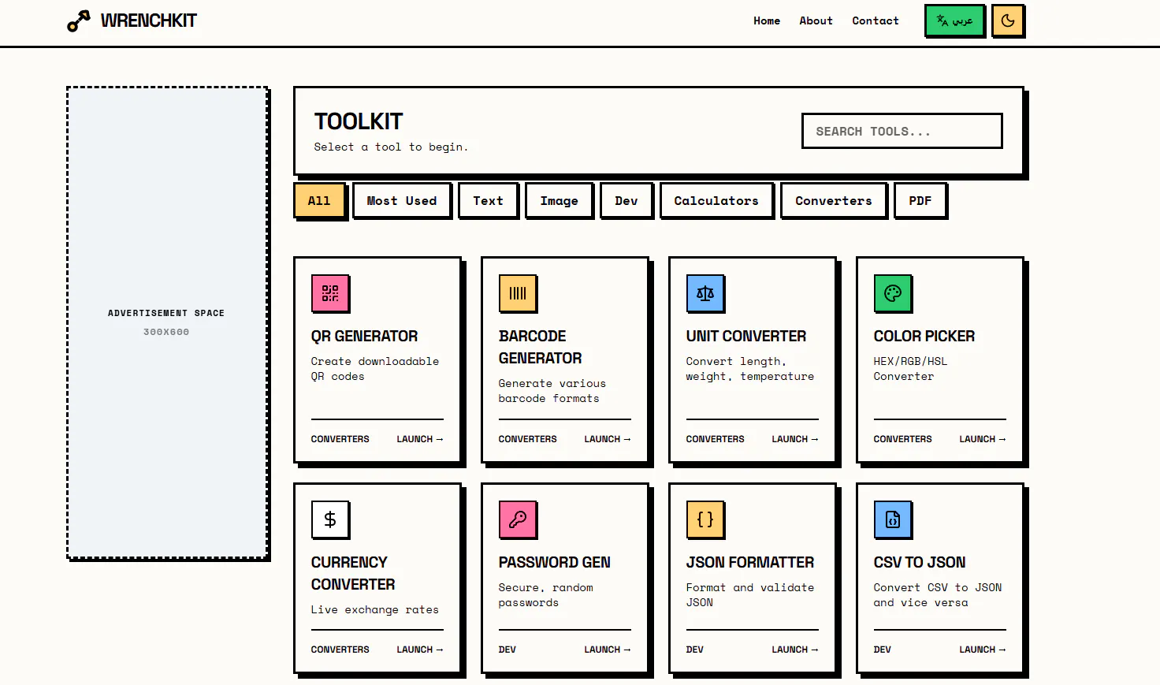
Task: Select the Most Used filter tab
Action: click(x=402, y=200)
